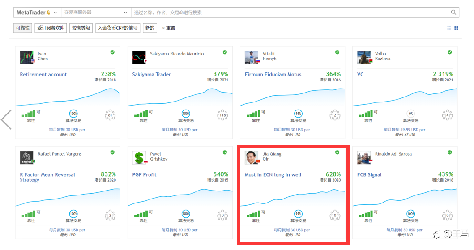The image size is (474, 250).
Task: Click 每月复制 30 USD on FCB Signal
Action: [x=404, y=230]
